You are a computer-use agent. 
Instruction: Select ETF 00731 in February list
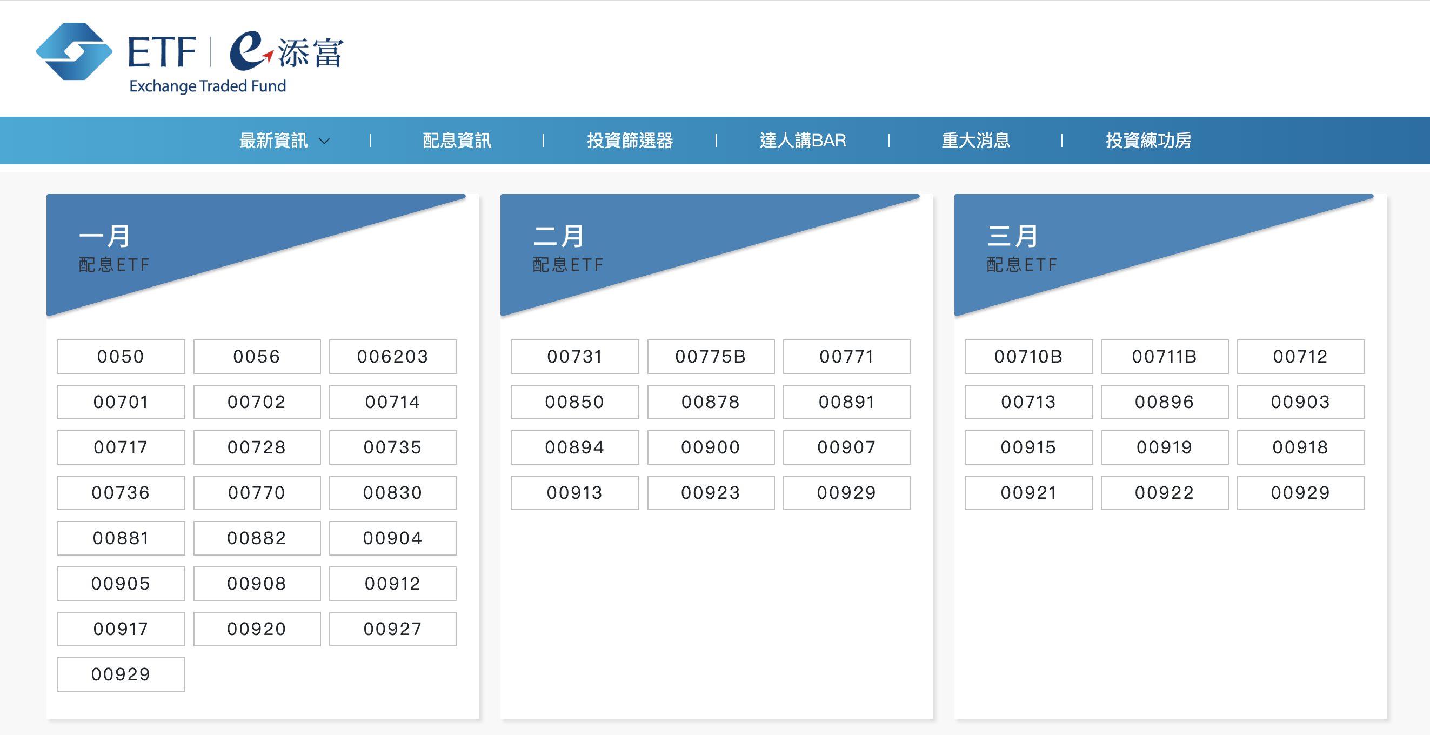pyautogui.click(x=575, y=356)
